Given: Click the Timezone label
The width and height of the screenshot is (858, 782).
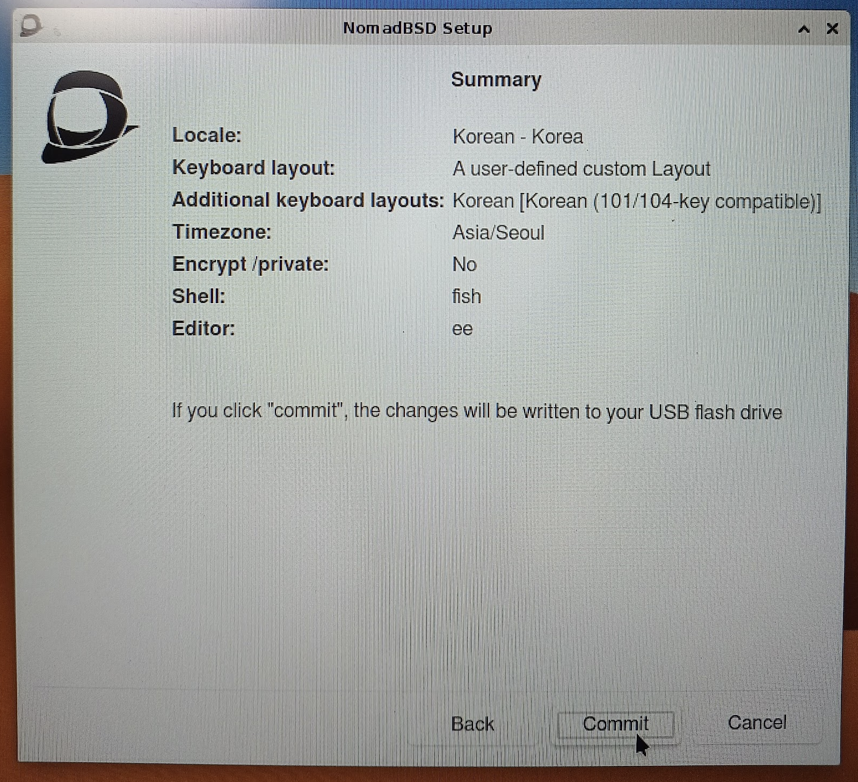Looking at the screenshot, I should coord(222,232).
